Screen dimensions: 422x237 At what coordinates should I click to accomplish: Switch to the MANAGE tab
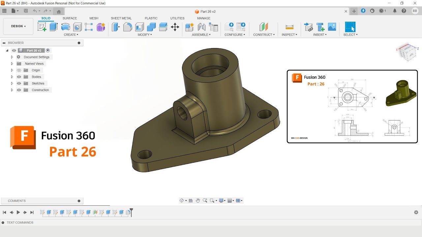pos(203,18)
